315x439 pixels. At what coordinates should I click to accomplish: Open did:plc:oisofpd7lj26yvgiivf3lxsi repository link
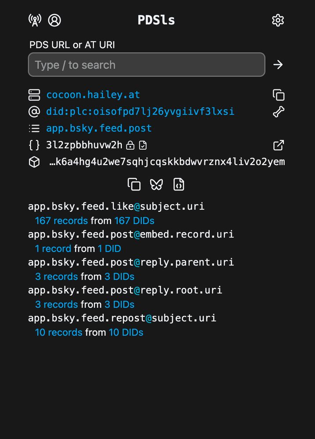click(x=140, y=112)
